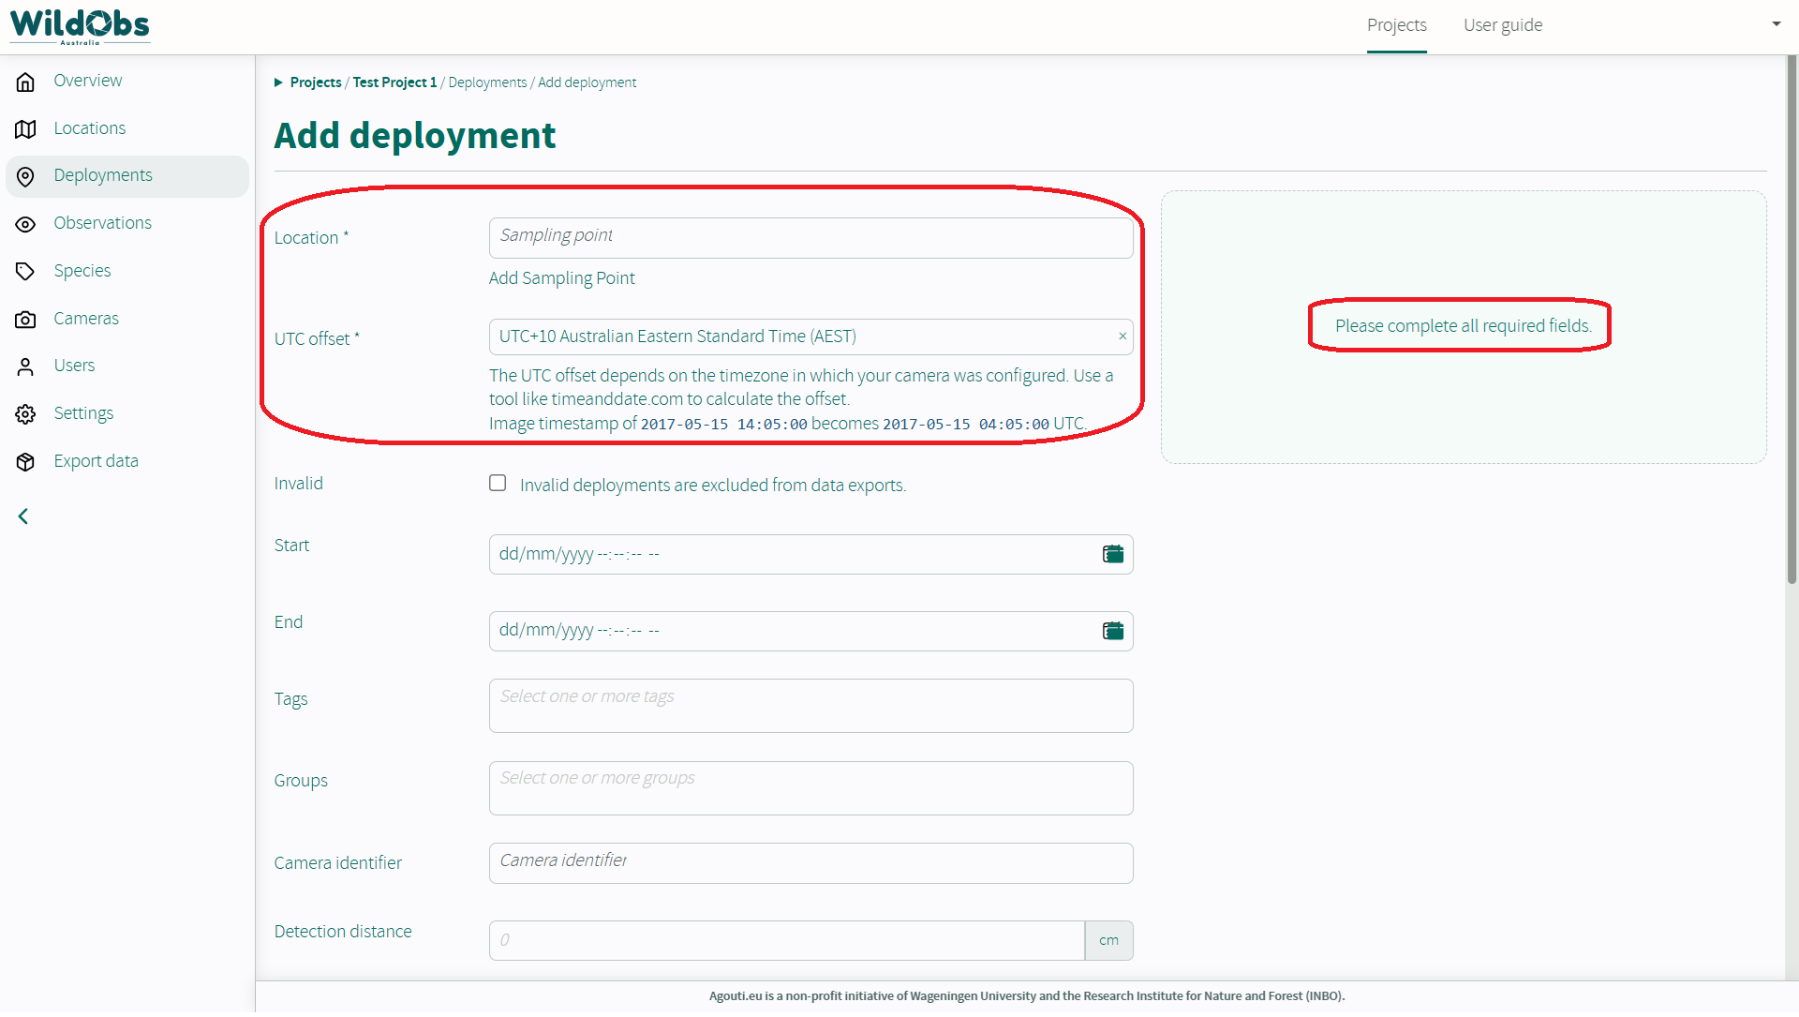
Task: Open the User guide tab
Action: [x=1502, y=25]
